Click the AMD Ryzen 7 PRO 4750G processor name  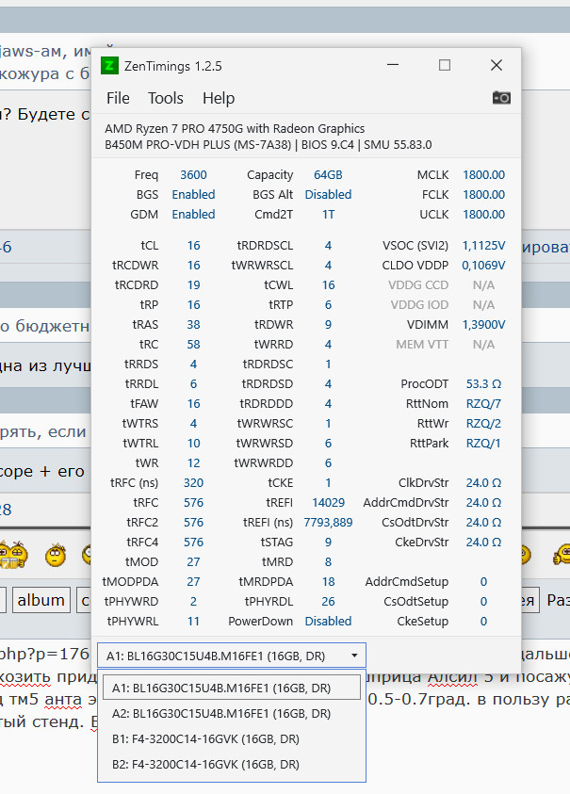pos(235,129)
